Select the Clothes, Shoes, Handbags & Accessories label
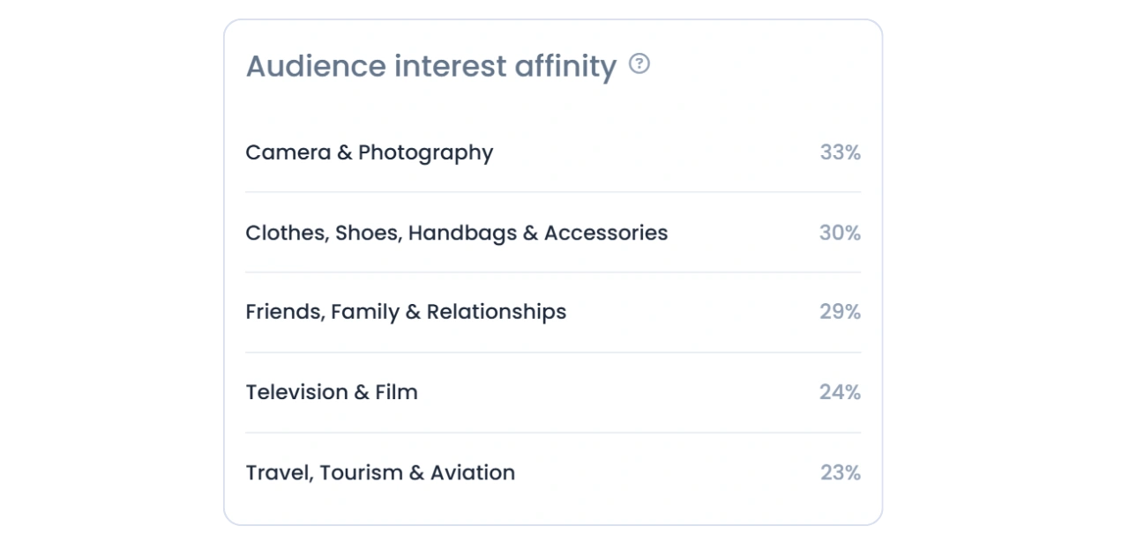 (x=457, y=233)
